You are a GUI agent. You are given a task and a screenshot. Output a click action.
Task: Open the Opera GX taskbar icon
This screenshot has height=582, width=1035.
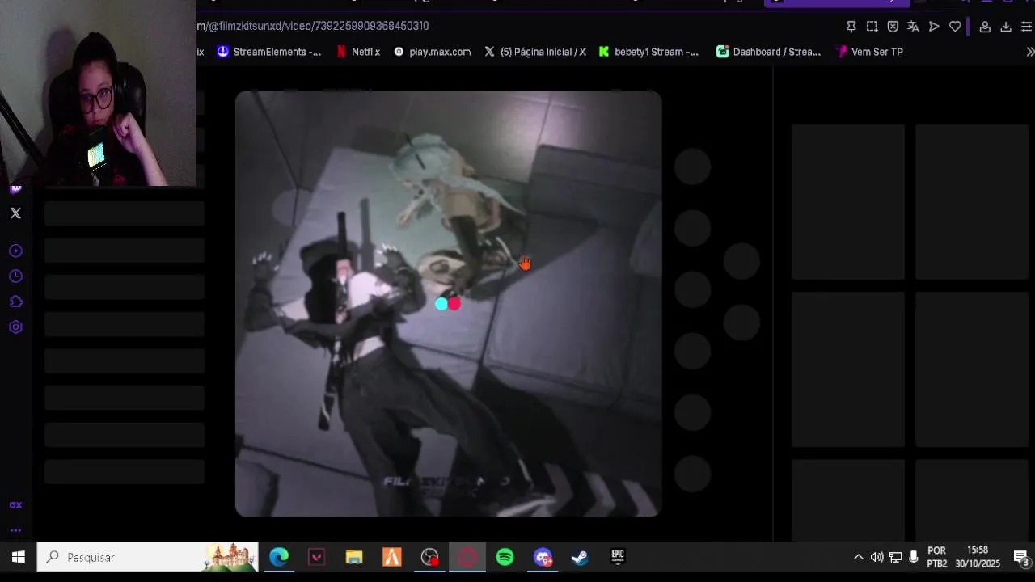pyautogui.click(x=467, y=557)
